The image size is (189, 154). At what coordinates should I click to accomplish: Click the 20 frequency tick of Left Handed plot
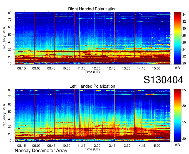[10, 134]
